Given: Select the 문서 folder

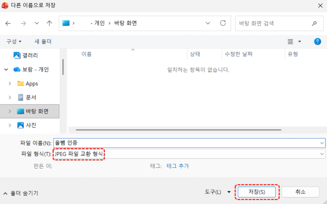Looking at the screenshot, I should tap(27, 97).
